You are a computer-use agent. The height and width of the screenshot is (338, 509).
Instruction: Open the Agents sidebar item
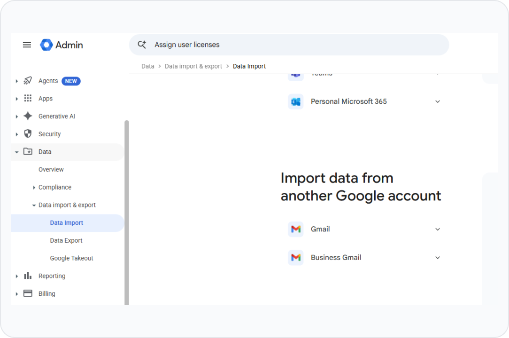(x=48, y=81)
